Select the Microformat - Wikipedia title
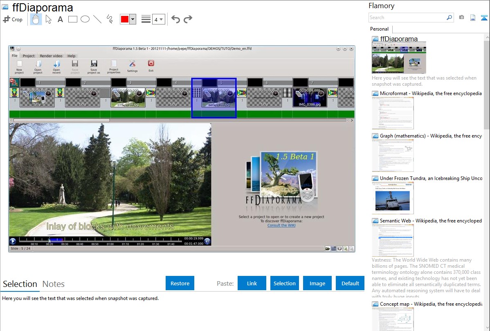This screenshot has width=490, height=331. click(x=431, y=93)
